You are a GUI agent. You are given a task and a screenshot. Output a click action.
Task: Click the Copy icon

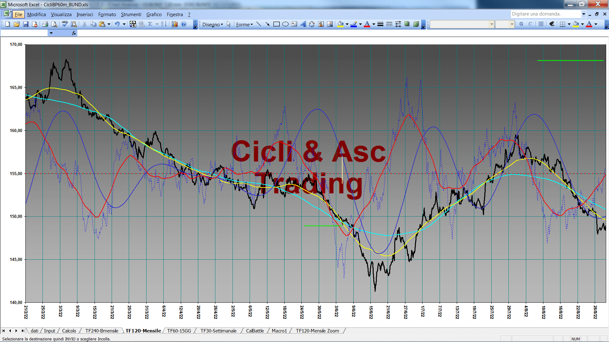point(93,24)
